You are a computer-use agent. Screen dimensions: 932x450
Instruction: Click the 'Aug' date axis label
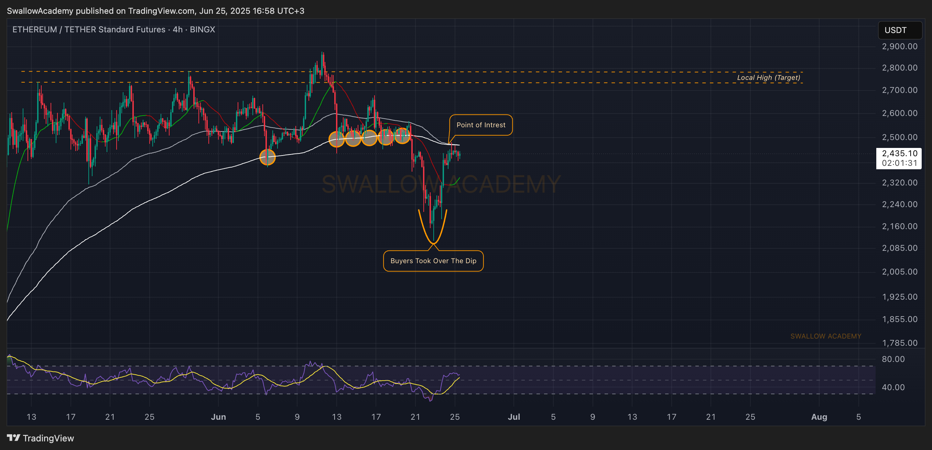pyautogui.click(x=819, y=417)
